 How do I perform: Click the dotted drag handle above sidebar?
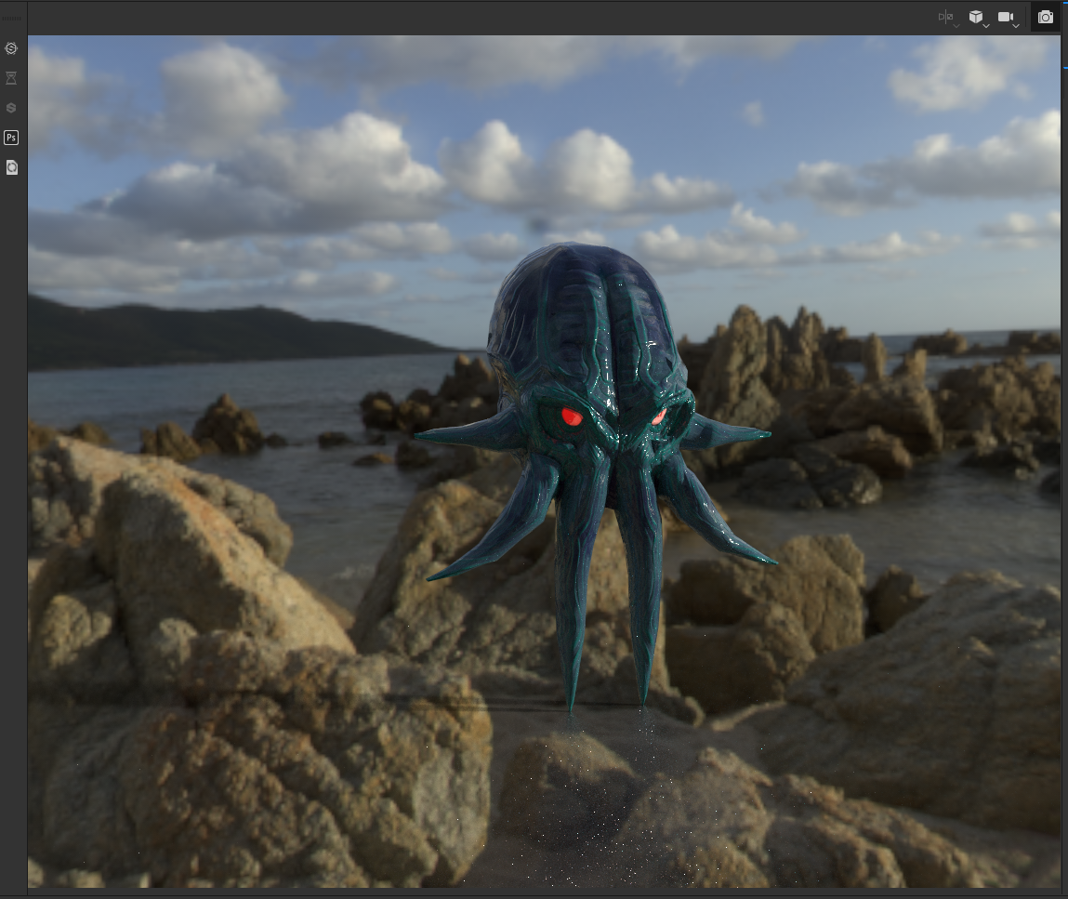pos(11,19)
